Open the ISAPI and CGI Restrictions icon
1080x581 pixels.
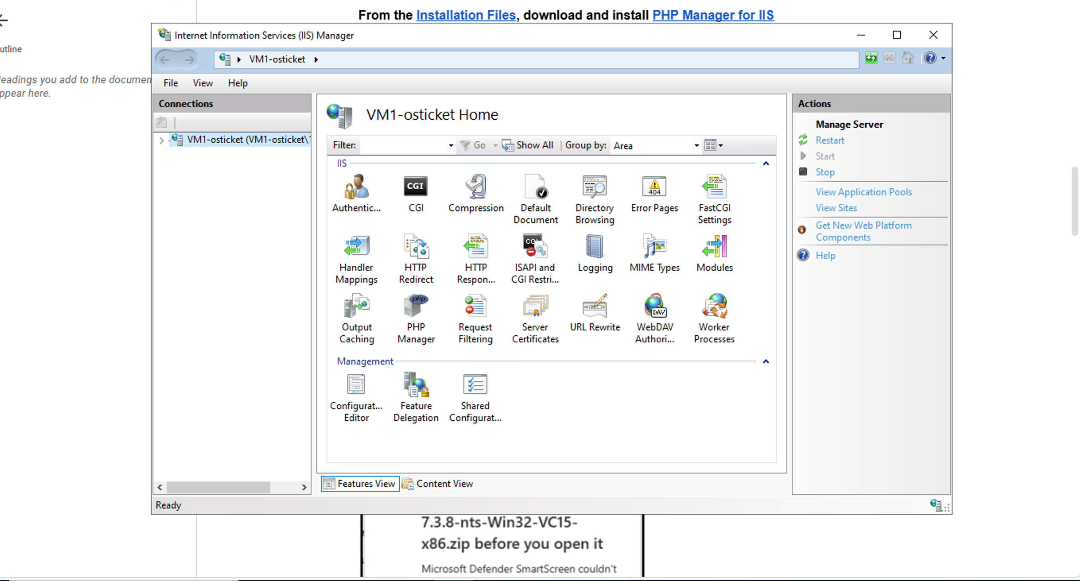(535, 247)
